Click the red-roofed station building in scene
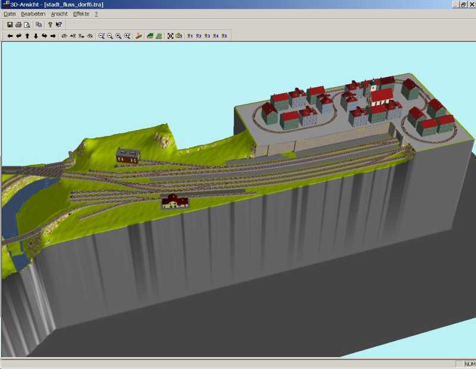Screen dimensions: 476x369 174,202
